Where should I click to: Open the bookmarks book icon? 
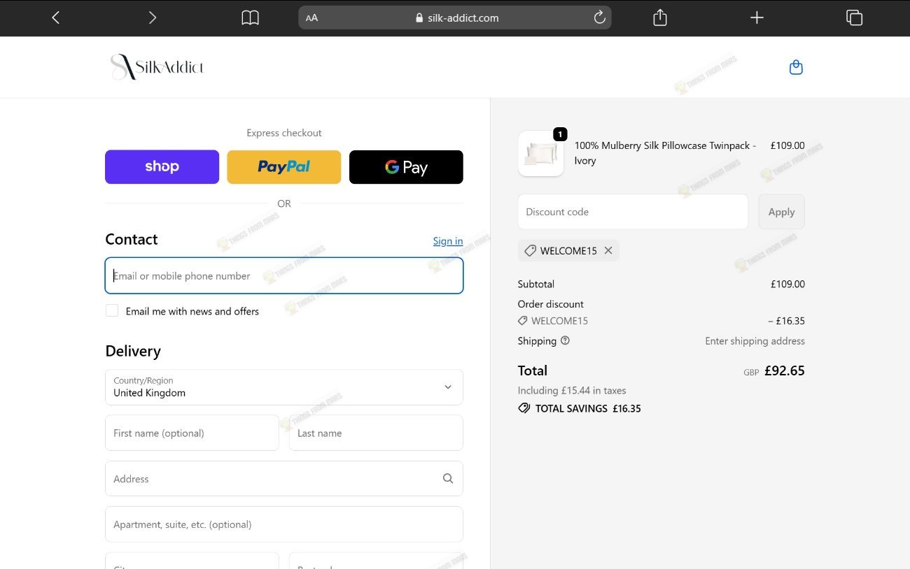point(250,17)
